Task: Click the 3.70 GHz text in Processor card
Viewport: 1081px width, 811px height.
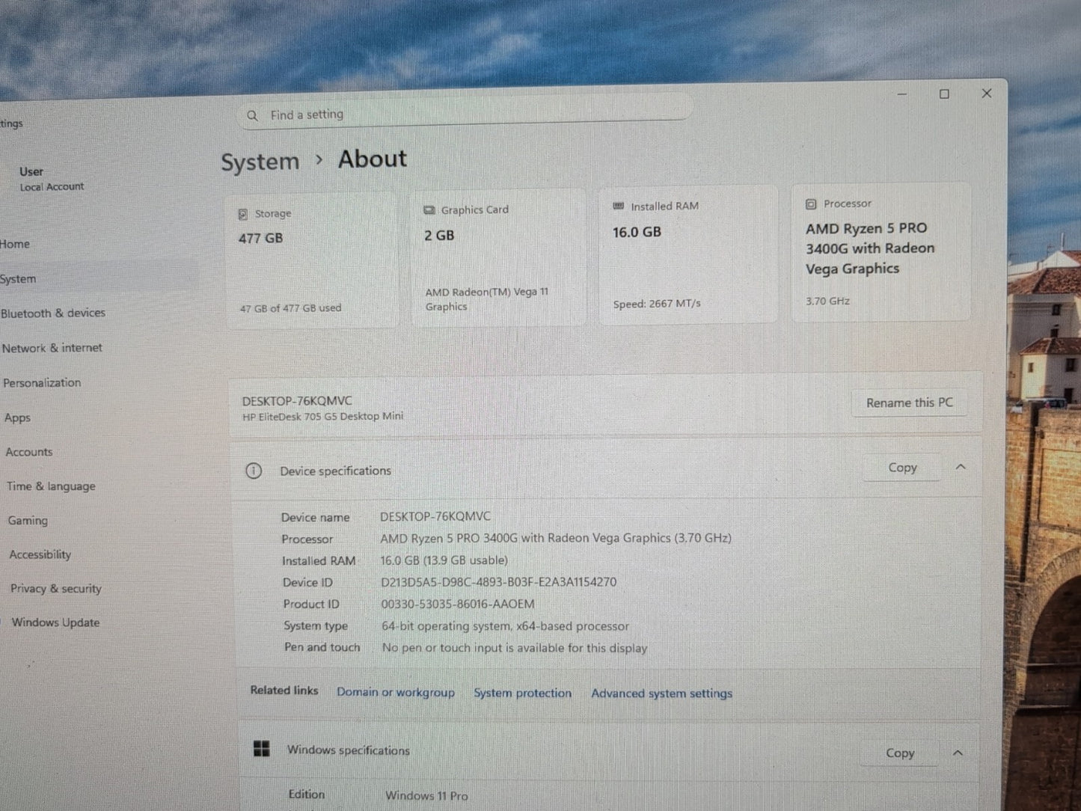Action: (x=827, y=301)
